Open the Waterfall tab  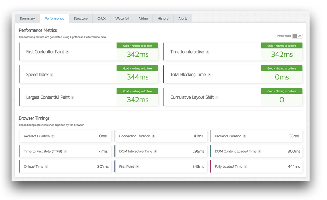122,19
